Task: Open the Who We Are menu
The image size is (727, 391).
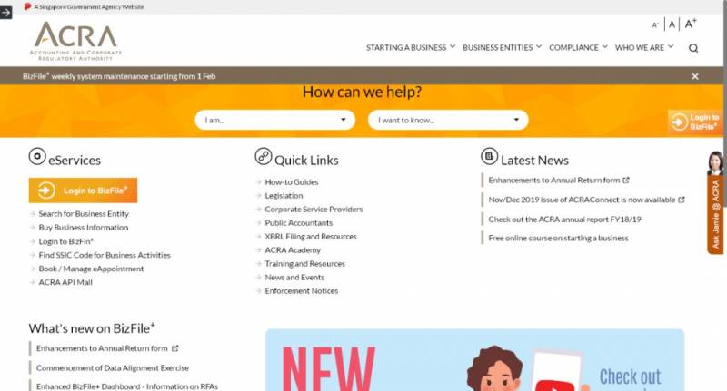Action: point(644,48)
